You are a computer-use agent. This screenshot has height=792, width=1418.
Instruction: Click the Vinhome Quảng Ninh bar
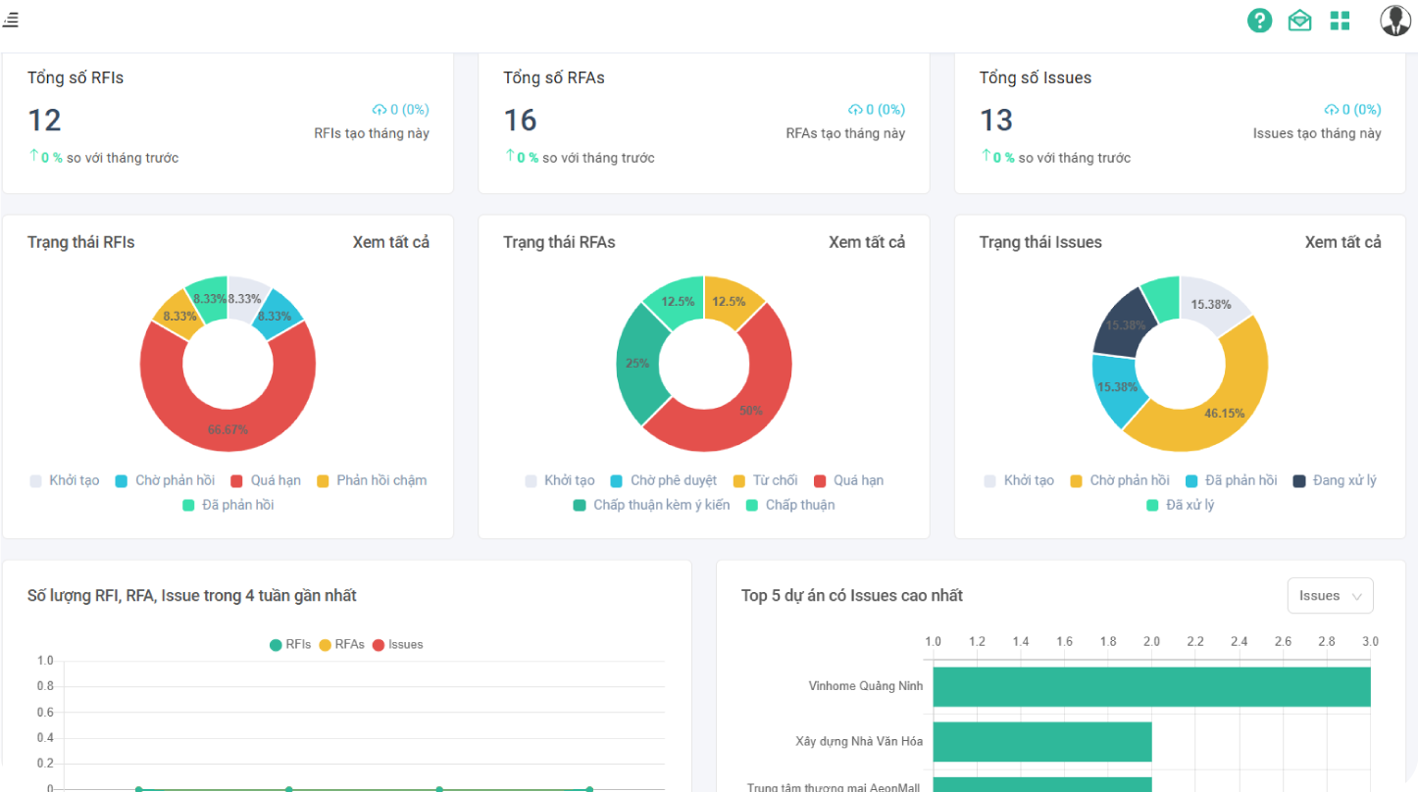tap(1151, 686)
